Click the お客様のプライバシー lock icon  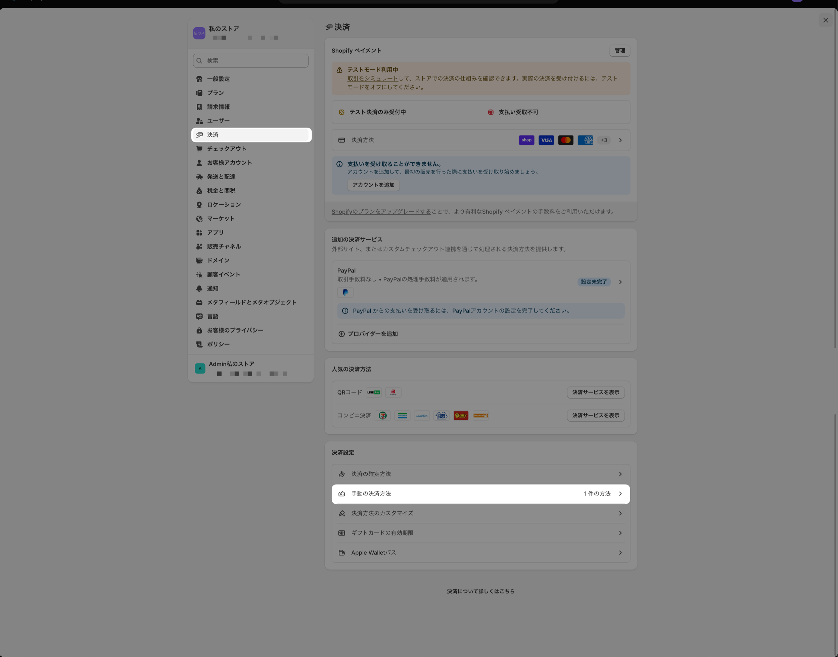click(x=199, y=331)
